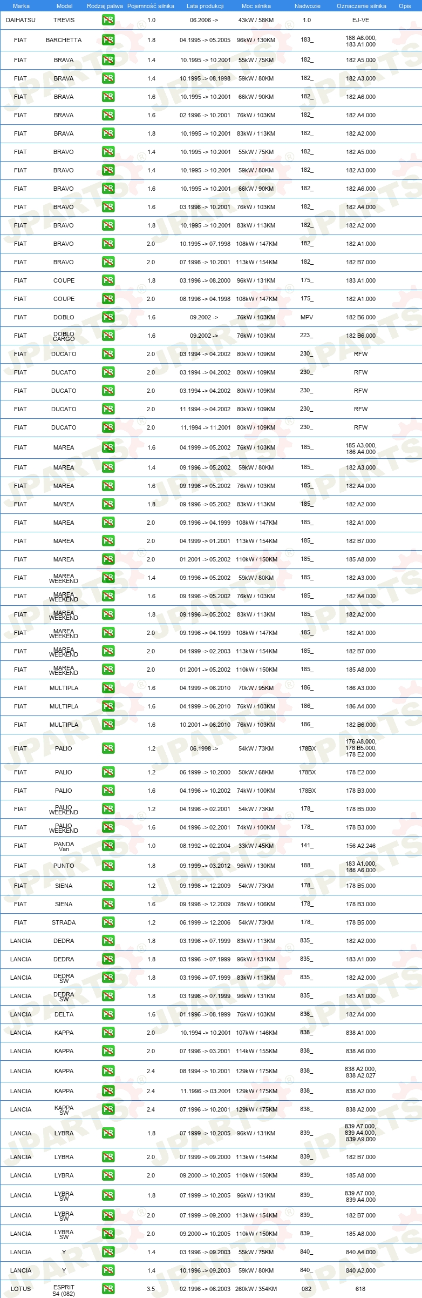Select the 840 A2.000 engine code
Viewport: 422px width, 1298px height.
click(360, 1270)
